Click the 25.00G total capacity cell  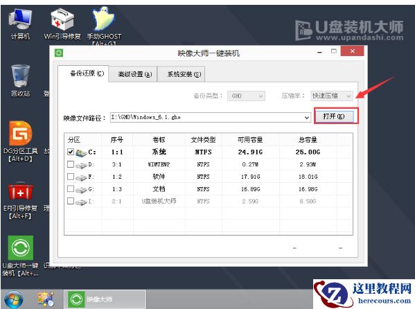pos(308,152)
